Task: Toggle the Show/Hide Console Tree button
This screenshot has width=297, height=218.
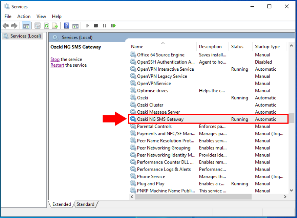Action: [x=26, y=26]
